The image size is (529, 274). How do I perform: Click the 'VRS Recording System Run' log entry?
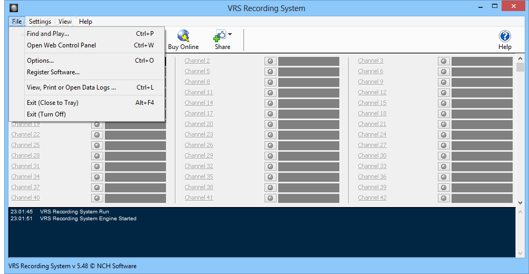point(75,212)
